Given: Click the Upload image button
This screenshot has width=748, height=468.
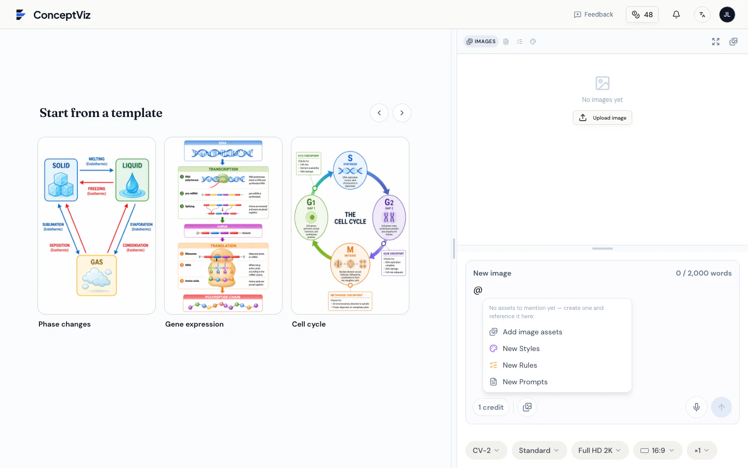Looking at the screenshot, I should point(603,118).
